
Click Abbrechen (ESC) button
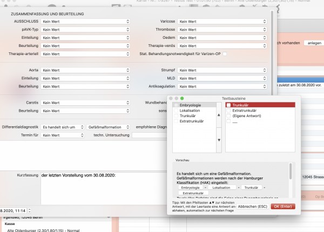[x=253, y=207]
